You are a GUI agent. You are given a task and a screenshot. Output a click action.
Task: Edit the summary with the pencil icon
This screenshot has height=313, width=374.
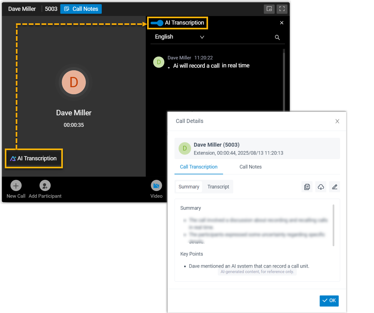334,187
